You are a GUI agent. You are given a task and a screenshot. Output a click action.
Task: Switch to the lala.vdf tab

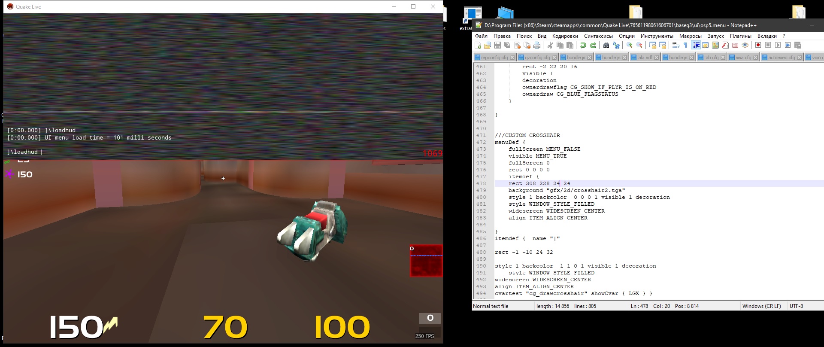pyautogui.click(x=644, y=58)
